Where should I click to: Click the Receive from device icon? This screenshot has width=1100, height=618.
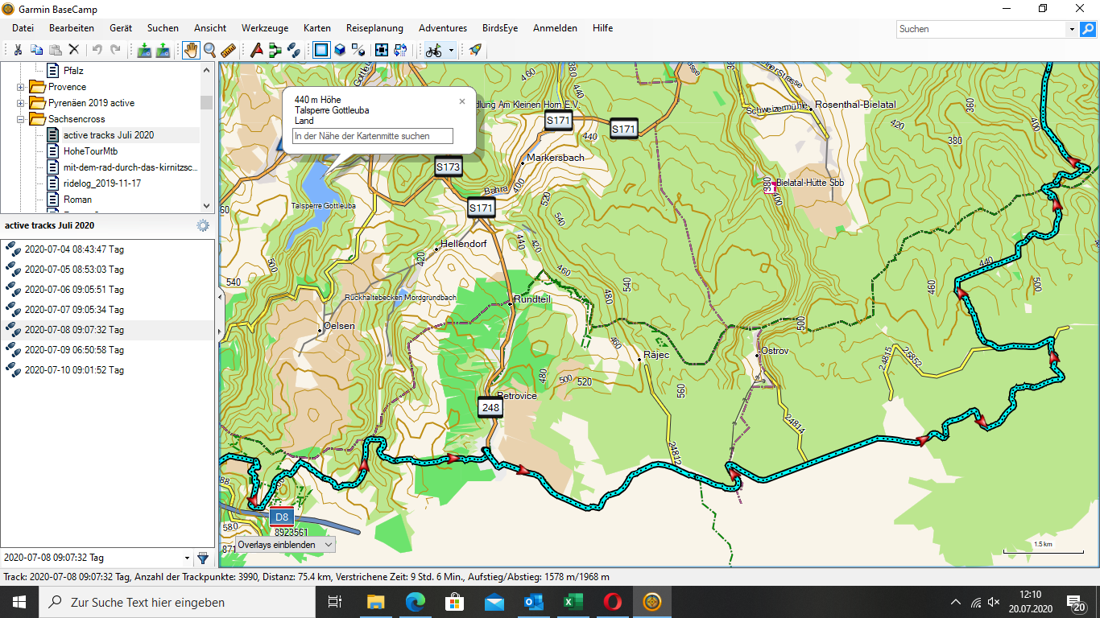pos(163,50)
